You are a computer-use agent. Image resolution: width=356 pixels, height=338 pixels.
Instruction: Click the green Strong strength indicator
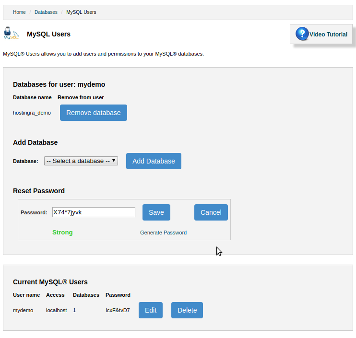62,233
